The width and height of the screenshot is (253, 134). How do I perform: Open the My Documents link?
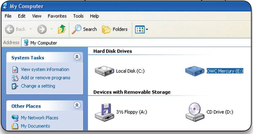tap(35, 126)
